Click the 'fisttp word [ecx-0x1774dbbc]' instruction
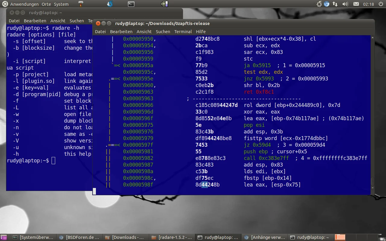This screenshot has height=241, width=386. point(286,138)
